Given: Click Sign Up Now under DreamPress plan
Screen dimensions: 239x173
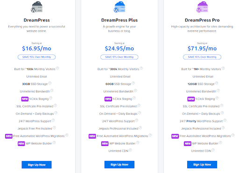Looking at the screenshot, I should click(x=36, y=165).
